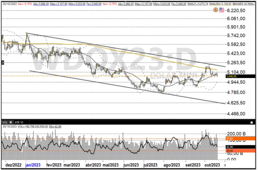Click the RSI 70,00 overbought level tag

[233, 139]
